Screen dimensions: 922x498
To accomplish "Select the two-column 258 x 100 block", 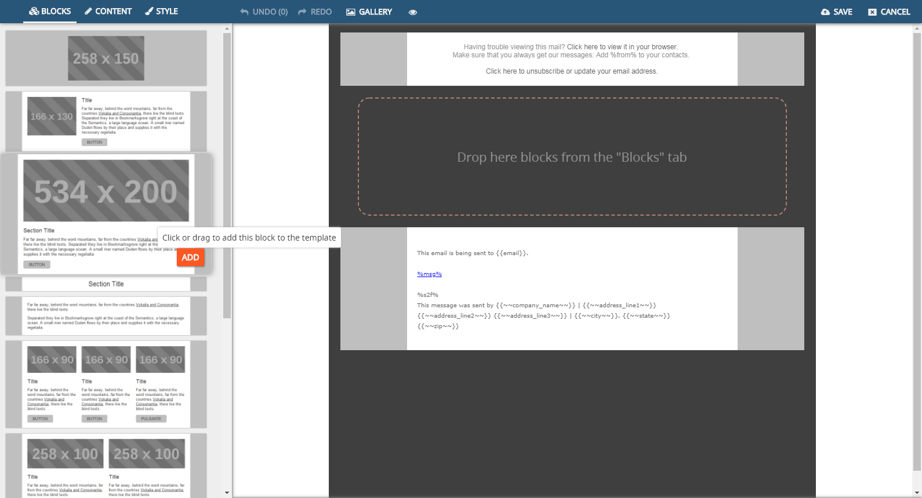I will [106, 465].
